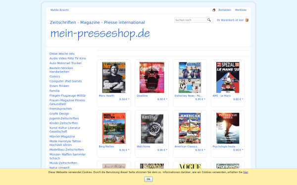297x185 pixels.
Task: Open 'Frauen-Magazine Fitness Gesundheit' category
Action: (x=67, y=102)
